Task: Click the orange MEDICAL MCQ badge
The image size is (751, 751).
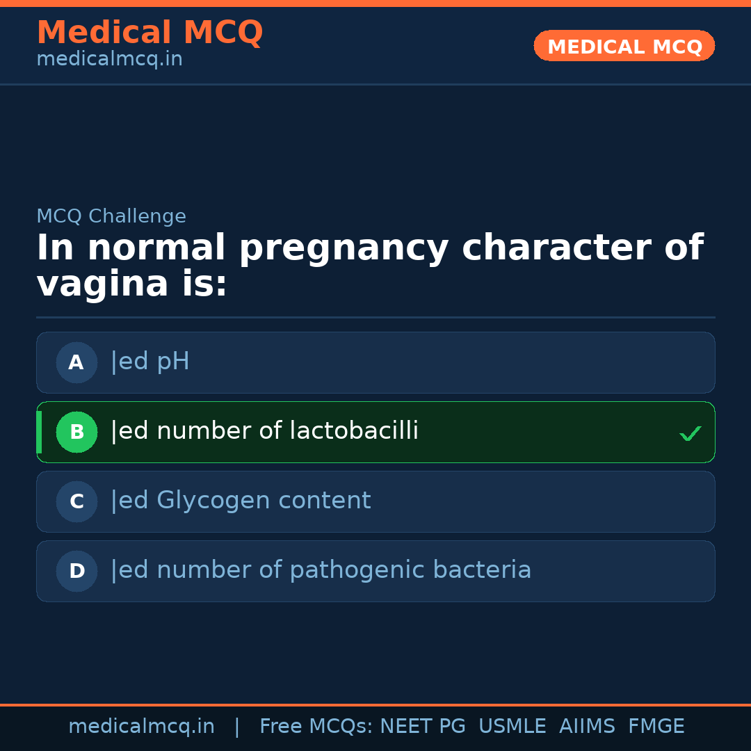Action: 624,46
